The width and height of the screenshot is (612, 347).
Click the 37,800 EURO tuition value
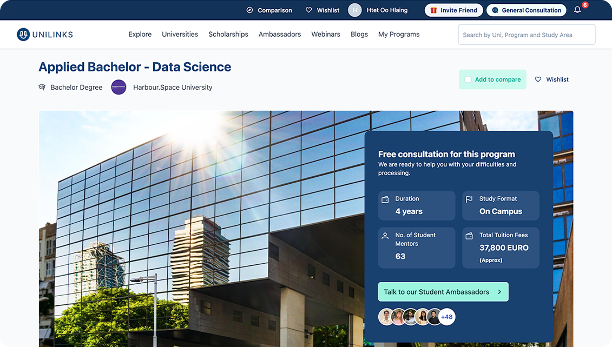[504, 248]
